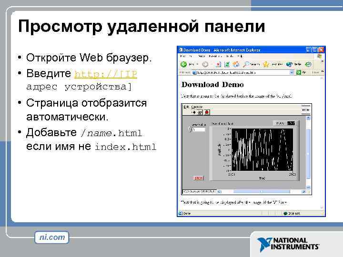This screenshot has width=343, height=257.
Task: Click the Waveform Chart label on the panel
Action: (222, 124)
